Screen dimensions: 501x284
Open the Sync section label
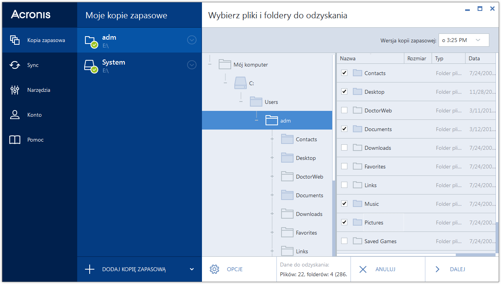[33, 65]
